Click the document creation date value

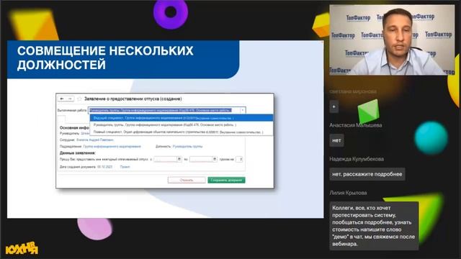105,167
